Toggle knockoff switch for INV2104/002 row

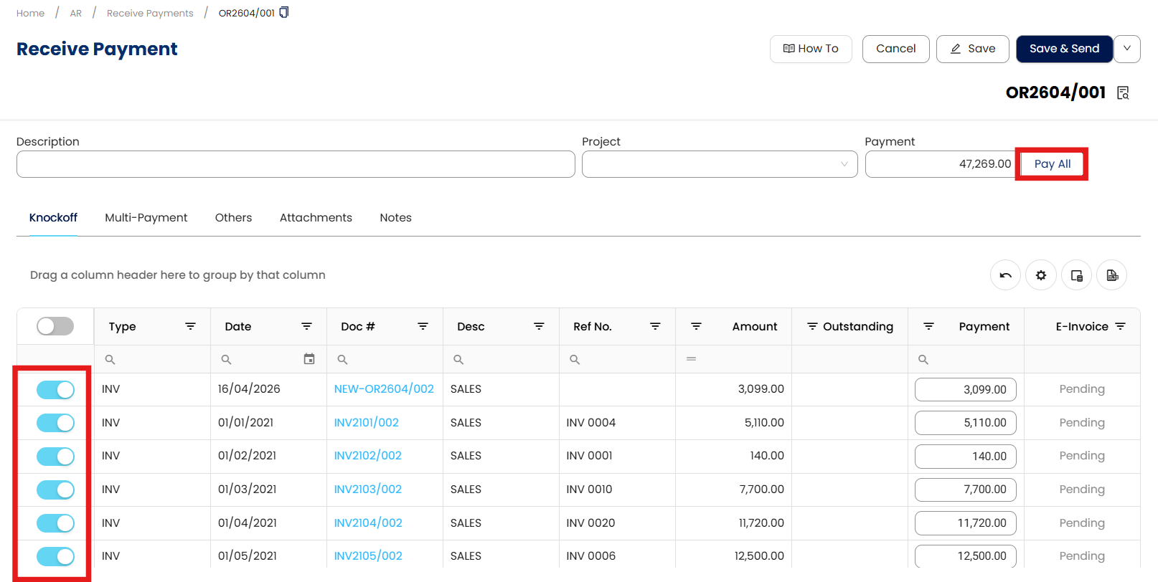pyautogui.click(x=55, y=523)
